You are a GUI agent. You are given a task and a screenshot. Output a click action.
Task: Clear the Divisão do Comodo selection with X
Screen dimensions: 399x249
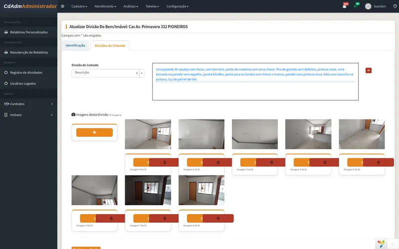[x=137, y=73]
